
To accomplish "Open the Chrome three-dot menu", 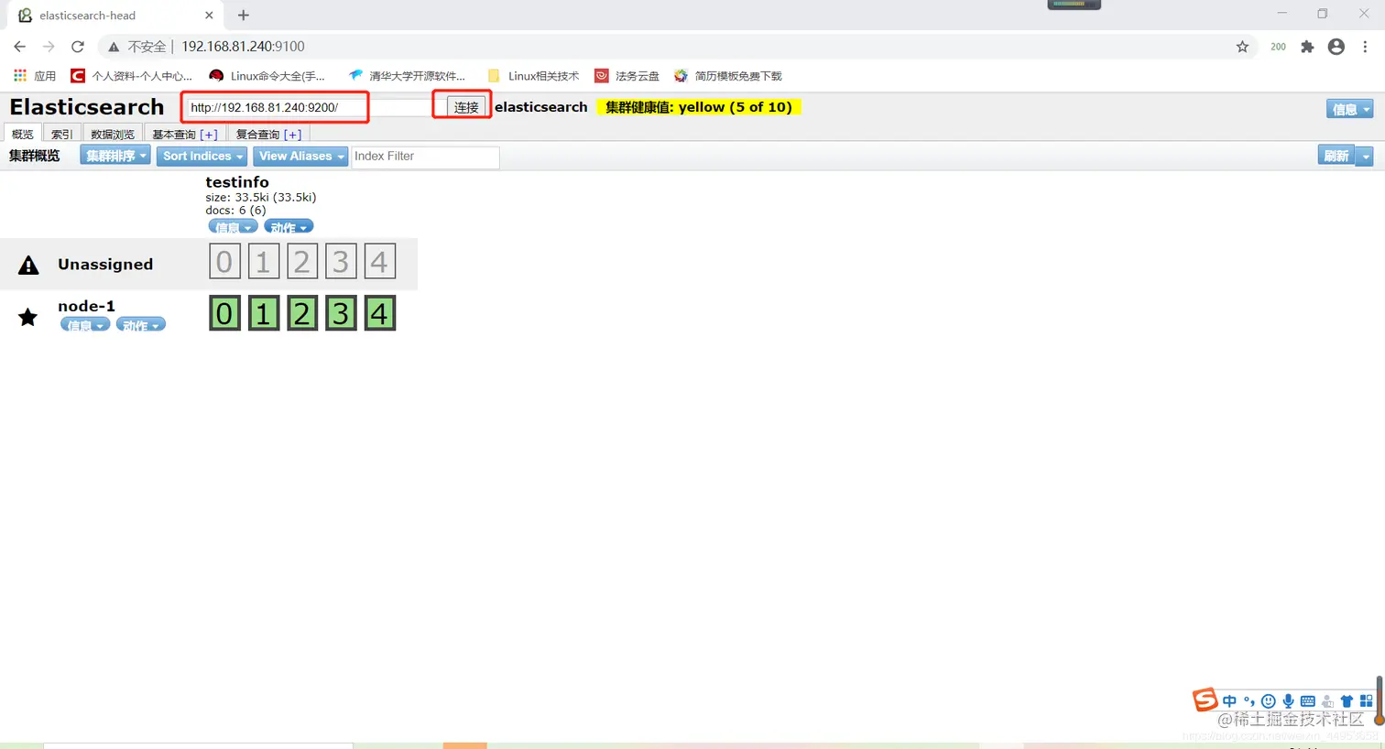I will [1365, 47].
